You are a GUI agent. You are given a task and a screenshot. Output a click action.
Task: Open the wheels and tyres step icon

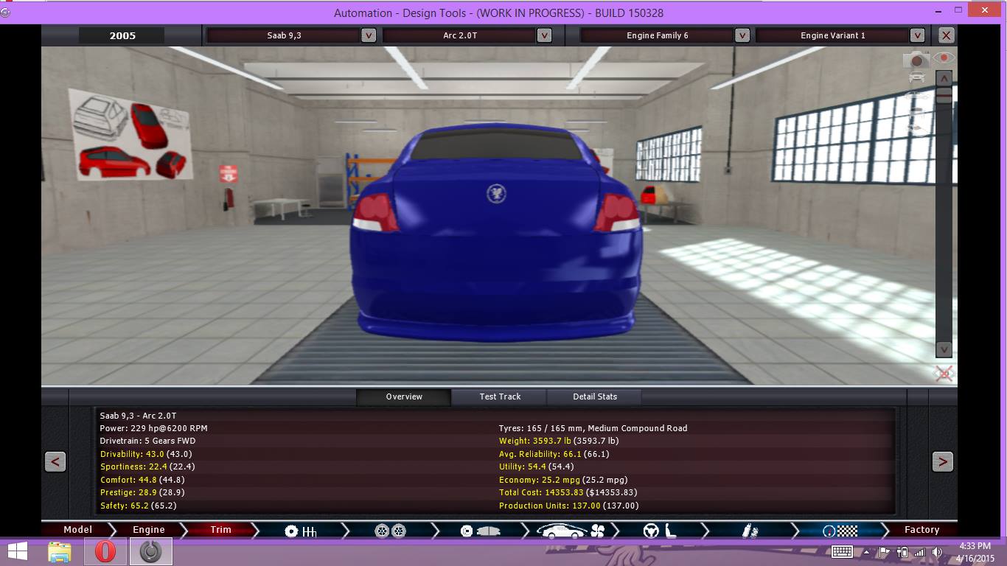point(390,531)
